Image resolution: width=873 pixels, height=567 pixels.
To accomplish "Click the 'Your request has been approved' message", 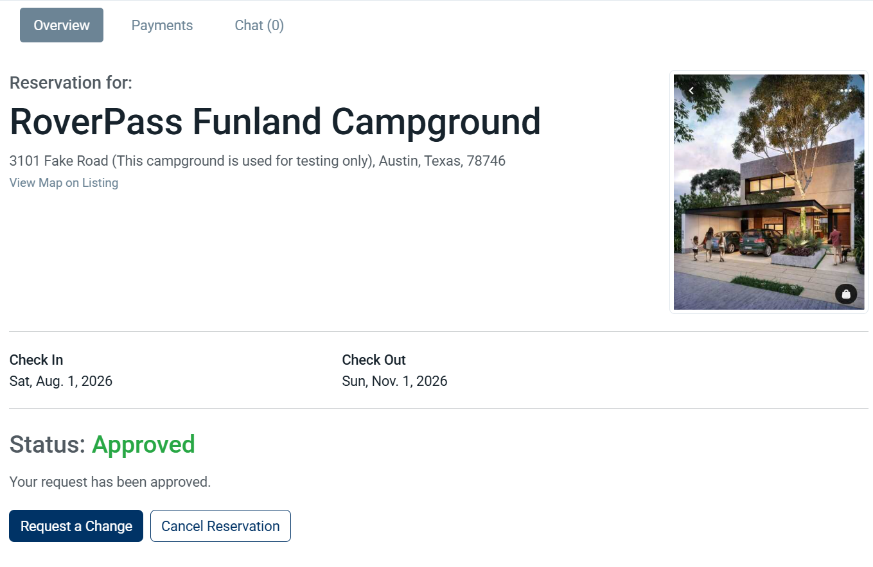I will click(x=110, y=482).
